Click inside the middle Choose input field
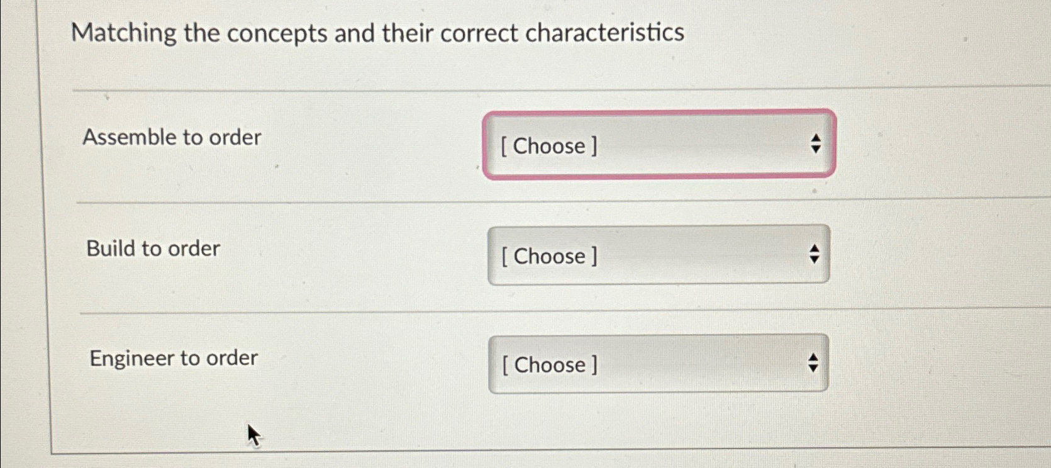Screen dimensions: 1051x468 tap(629, 255)
